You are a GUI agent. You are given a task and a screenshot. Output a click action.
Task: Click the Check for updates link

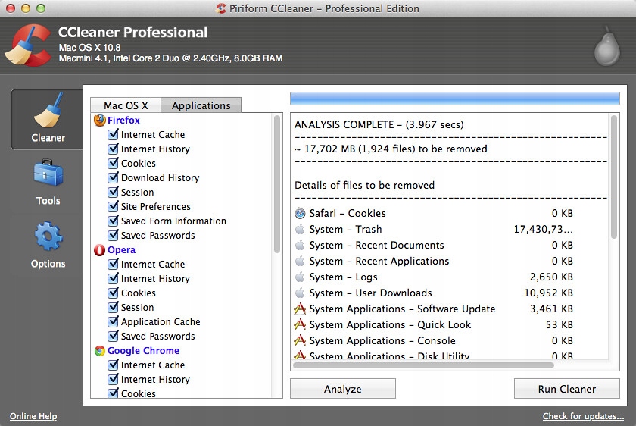click(583, 416)
